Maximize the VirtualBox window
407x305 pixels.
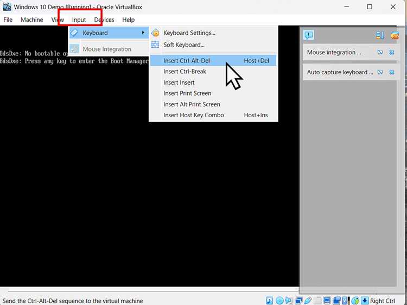click(370, 7)
